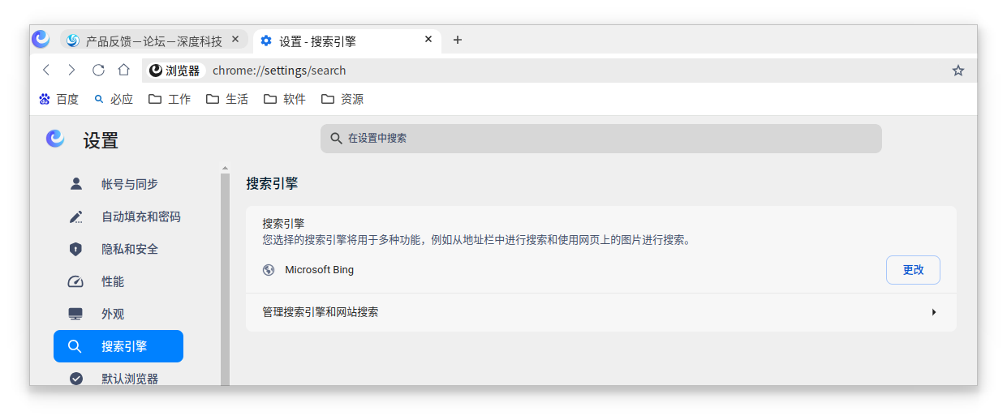Close the 设置 - 搜索引擎 tab
The width and height of the screenshot is (1007, 420).
[428, 39]
